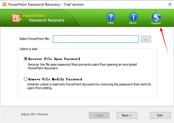The image size is (174, 123).
Task: Select Remove File Modify Password option
Action: [26, 79]
